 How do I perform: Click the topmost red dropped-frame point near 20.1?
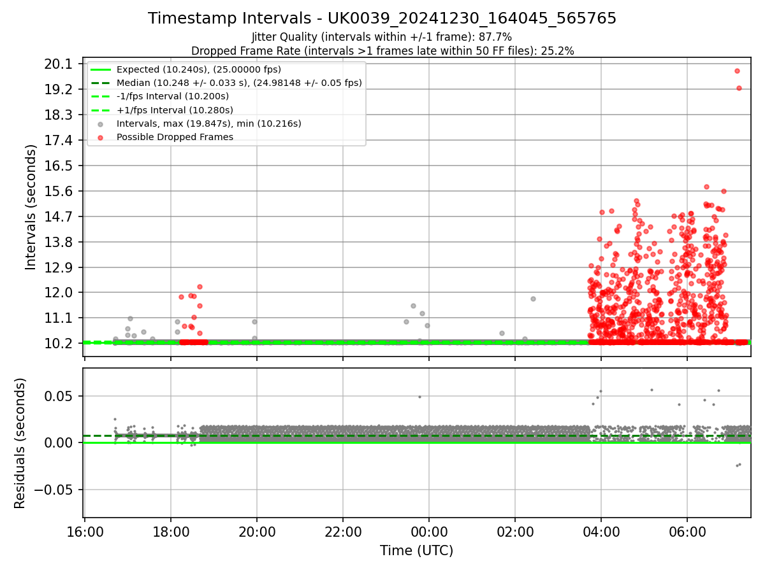[737, 71]
